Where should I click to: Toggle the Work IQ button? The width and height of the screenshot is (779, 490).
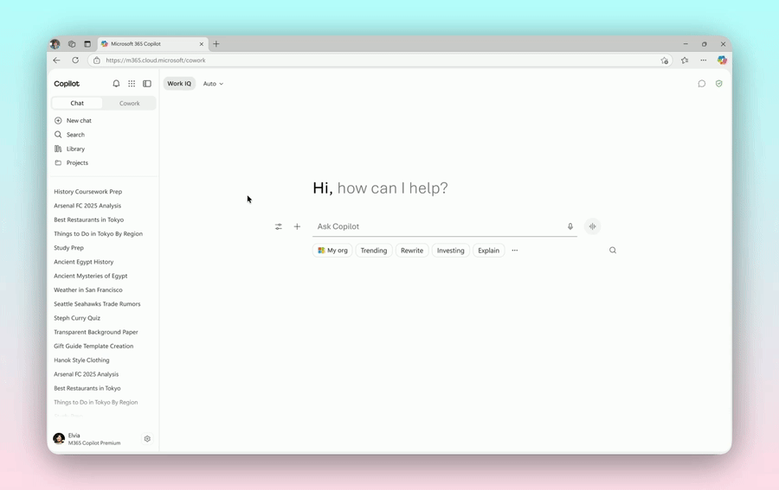click(x=179, y=84)
